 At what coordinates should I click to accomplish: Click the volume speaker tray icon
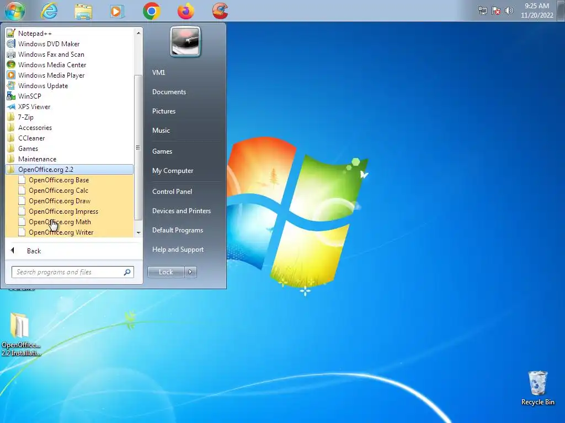[x=509, y=11]
